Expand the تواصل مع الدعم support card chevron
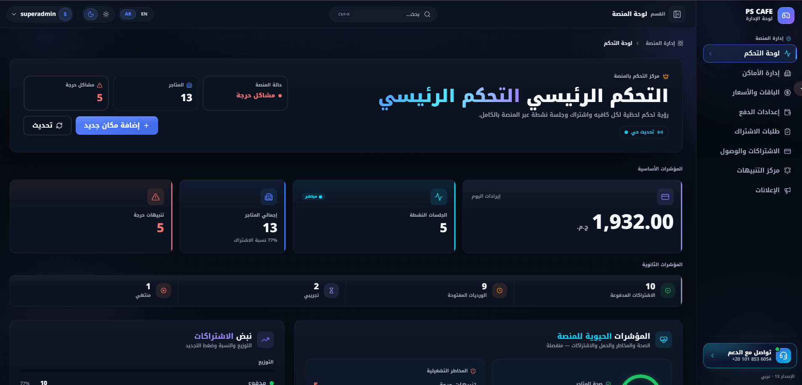This screenshot has height=385, width=802. coord(712,356)
